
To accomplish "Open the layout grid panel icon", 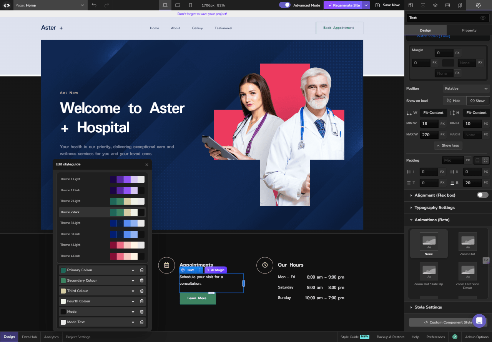I will pos(411,5).
